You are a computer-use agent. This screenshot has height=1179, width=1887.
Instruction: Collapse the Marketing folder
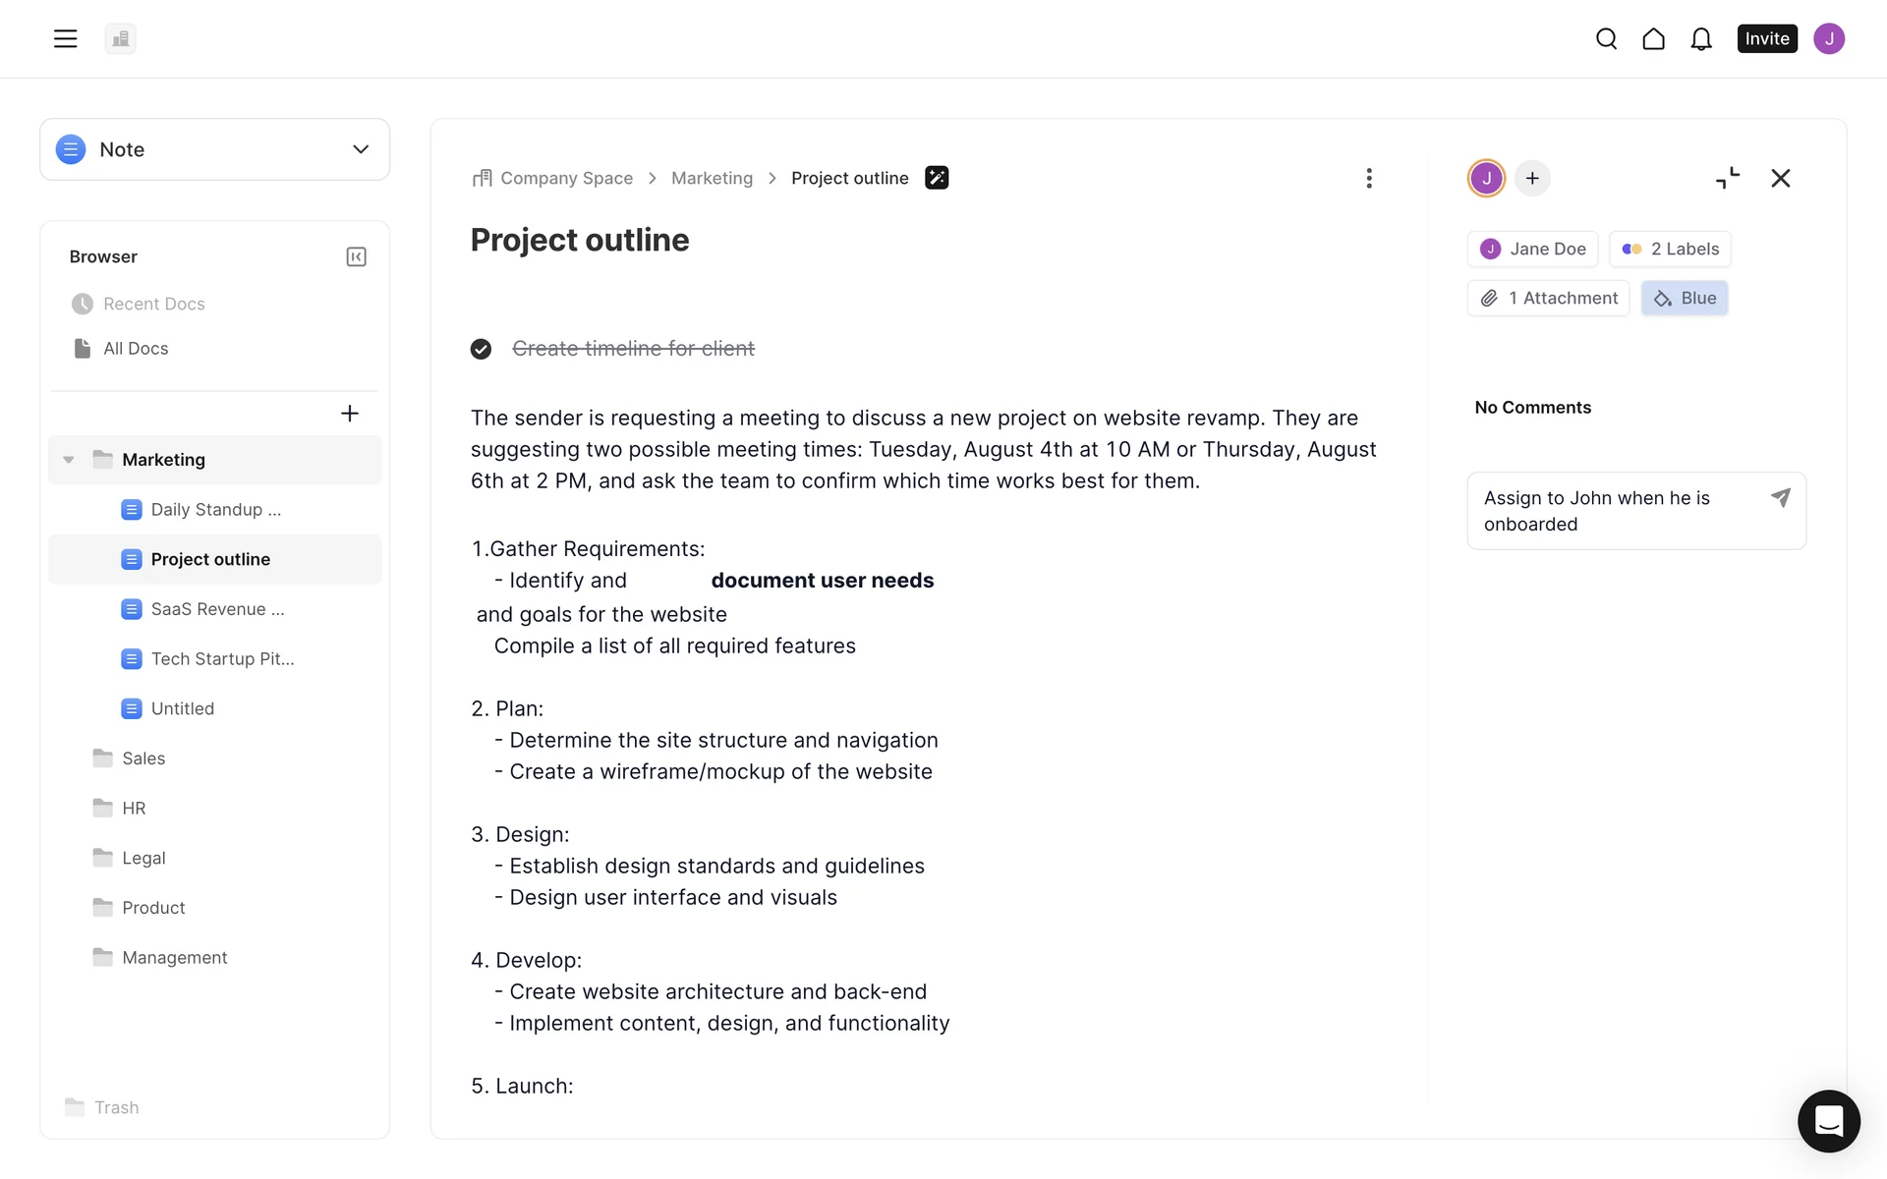(x=69, y=460)
